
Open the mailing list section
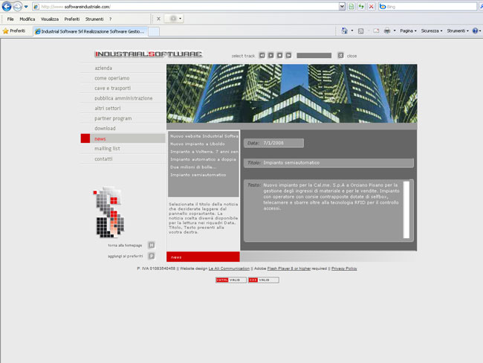107,149
